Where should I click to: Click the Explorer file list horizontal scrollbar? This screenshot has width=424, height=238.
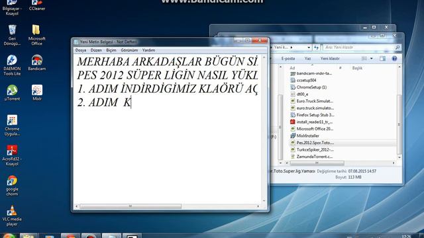point(317,163)
